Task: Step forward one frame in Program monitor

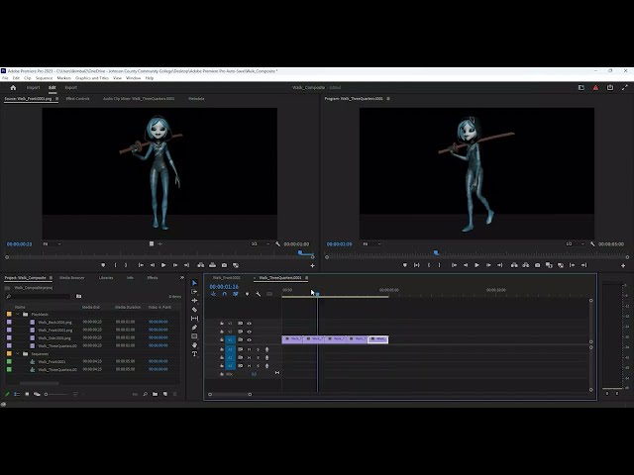Action: point(488,265)
